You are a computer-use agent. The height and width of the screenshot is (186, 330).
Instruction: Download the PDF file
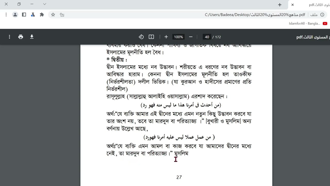point(32,37)
